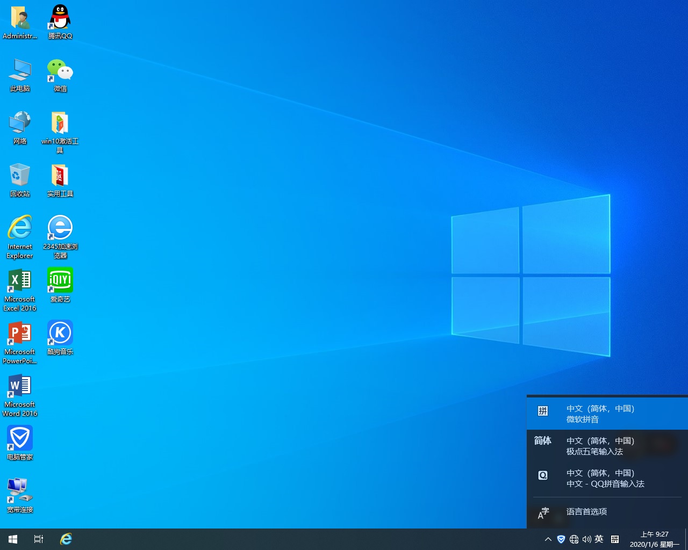Viewport: 688px width, 550px height.
Task: Open the Windows Start menu
Action: click(13, 539)
